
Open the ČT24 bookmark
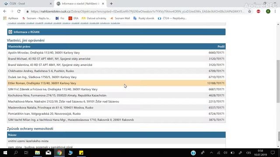(172, 18)
